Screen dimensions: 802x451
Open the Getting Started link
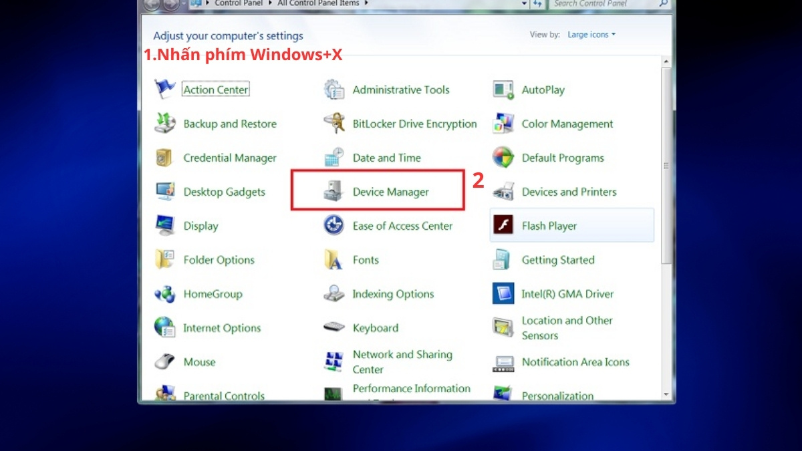coord(558,260)
